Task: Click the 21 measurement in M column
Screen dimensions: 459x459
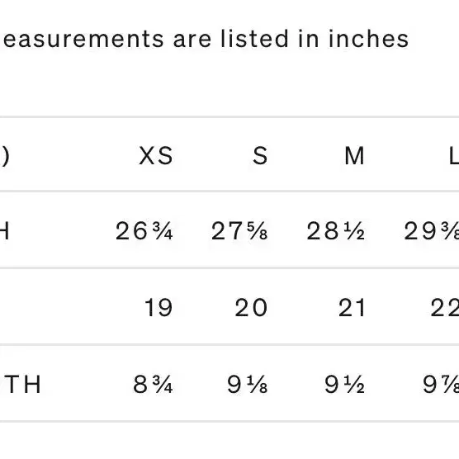Action: click(x=352, y=308)
